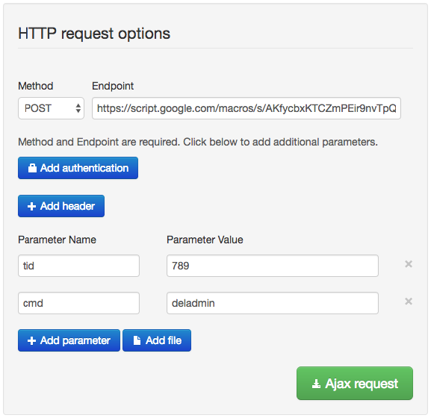The image size is (431, 418).
Task: Click the Method select arrows
Action: (x=78, y=108)
